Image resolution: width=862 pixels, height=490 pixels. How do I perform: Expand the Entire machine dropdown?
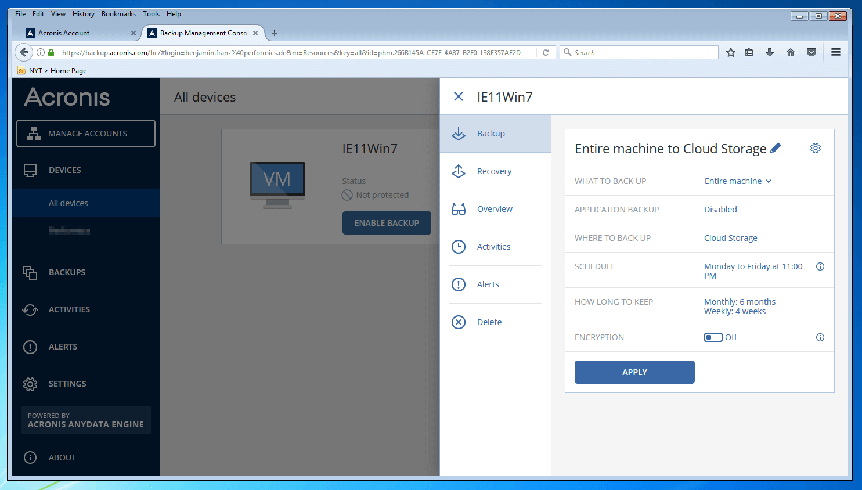point(738,181)
